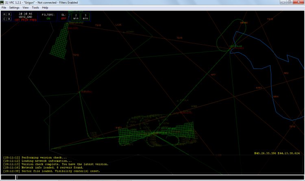
Task: Select the 'Sector file loaded' message line
Action: (52, 171)
